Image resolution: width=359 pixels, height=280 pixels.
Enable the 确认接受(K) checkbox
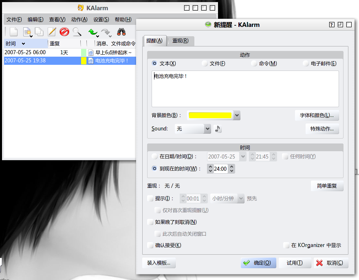coord(150,245)
